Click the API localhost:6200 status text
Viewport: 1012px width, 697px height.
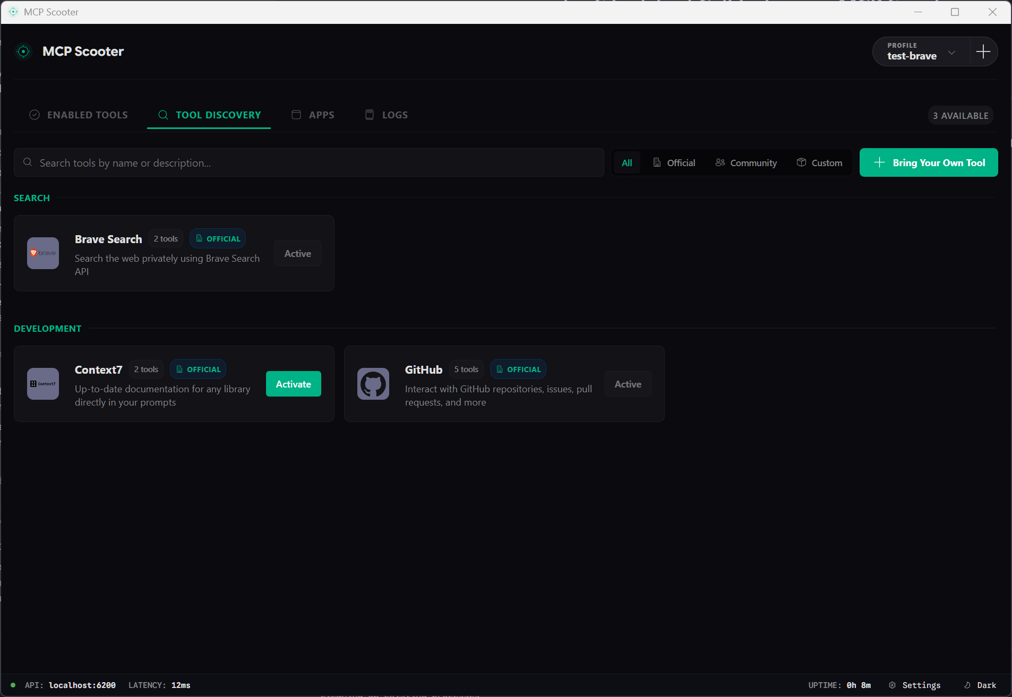70,685
